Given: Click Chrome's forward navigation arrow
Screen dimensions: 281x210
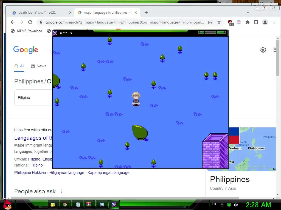Looking at the screenshot, I should [21, 22].
